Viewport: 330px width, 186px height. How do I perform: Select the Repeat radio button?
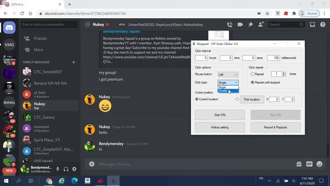tap(252, 74)
